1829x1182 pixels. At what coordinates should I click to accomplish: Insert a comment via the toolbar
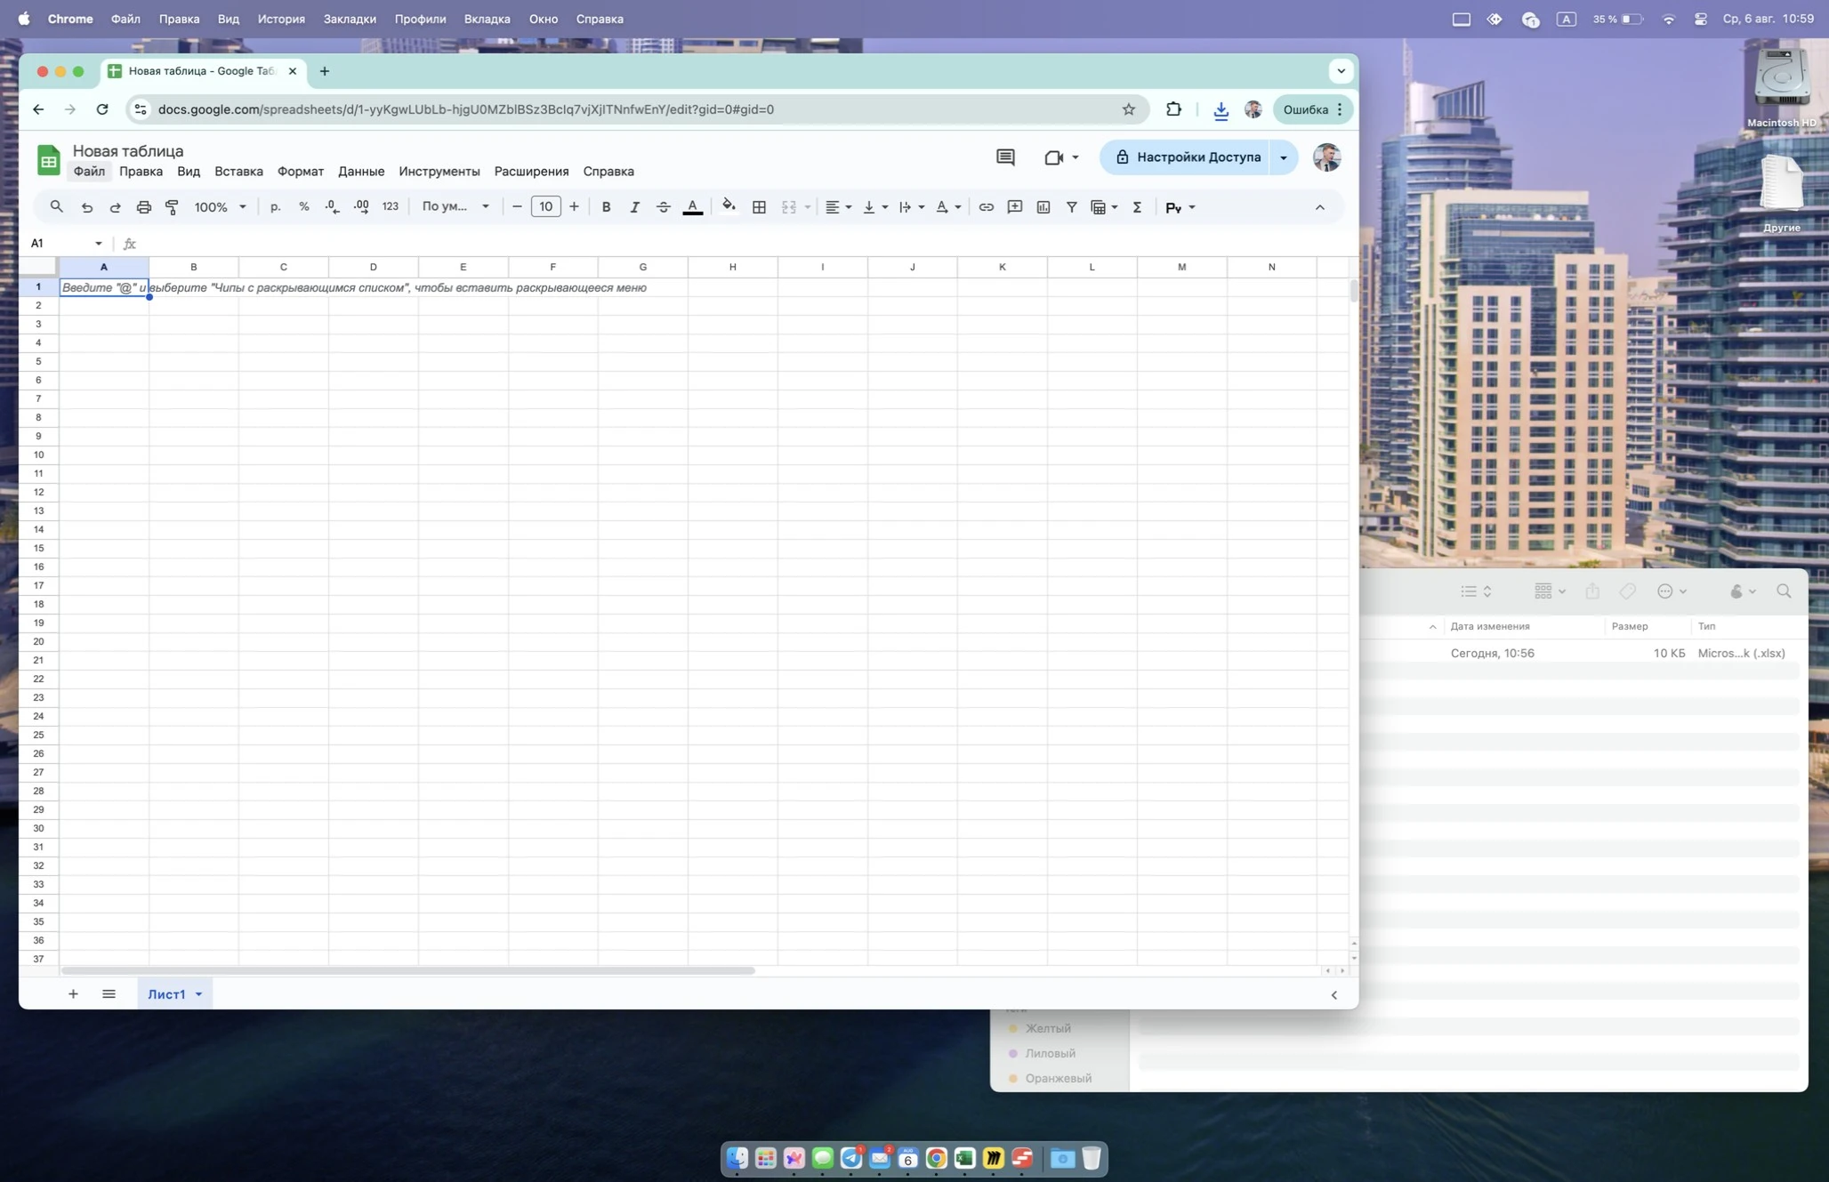point(1014,206)
